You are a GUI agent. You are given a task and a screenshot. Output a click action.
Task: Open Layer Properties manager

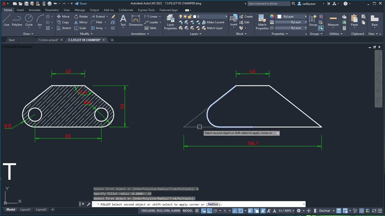coord(171,22)
